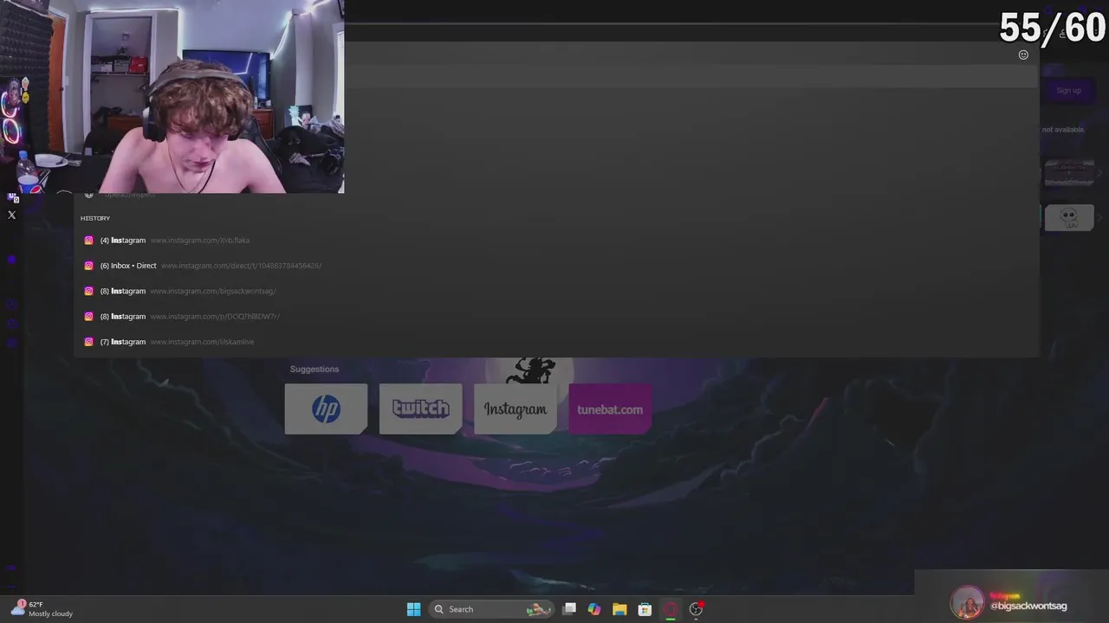Open OBS Studio from the taskbar
This screenshot has height=623, width=1109.
point(696,609)
